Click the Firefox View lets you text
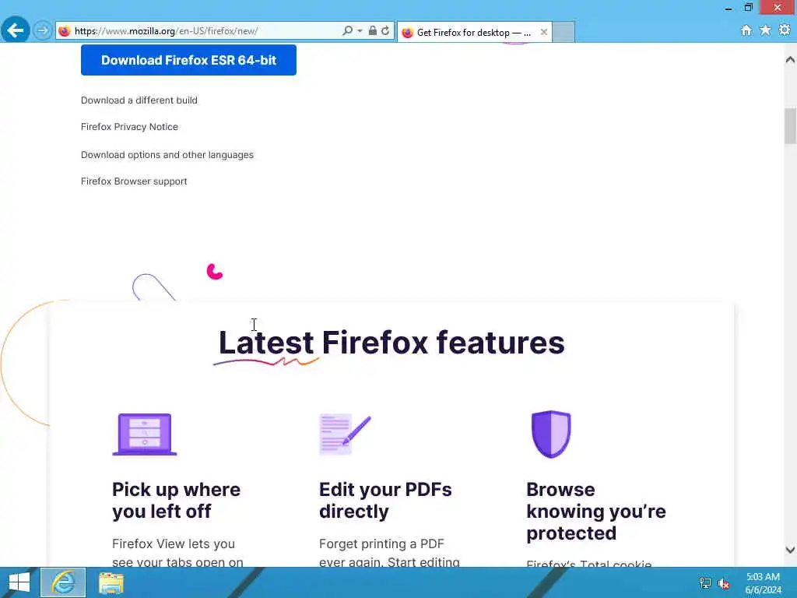Screen dimensions: 797x598 pyautogui.click(x=174, y=543)
